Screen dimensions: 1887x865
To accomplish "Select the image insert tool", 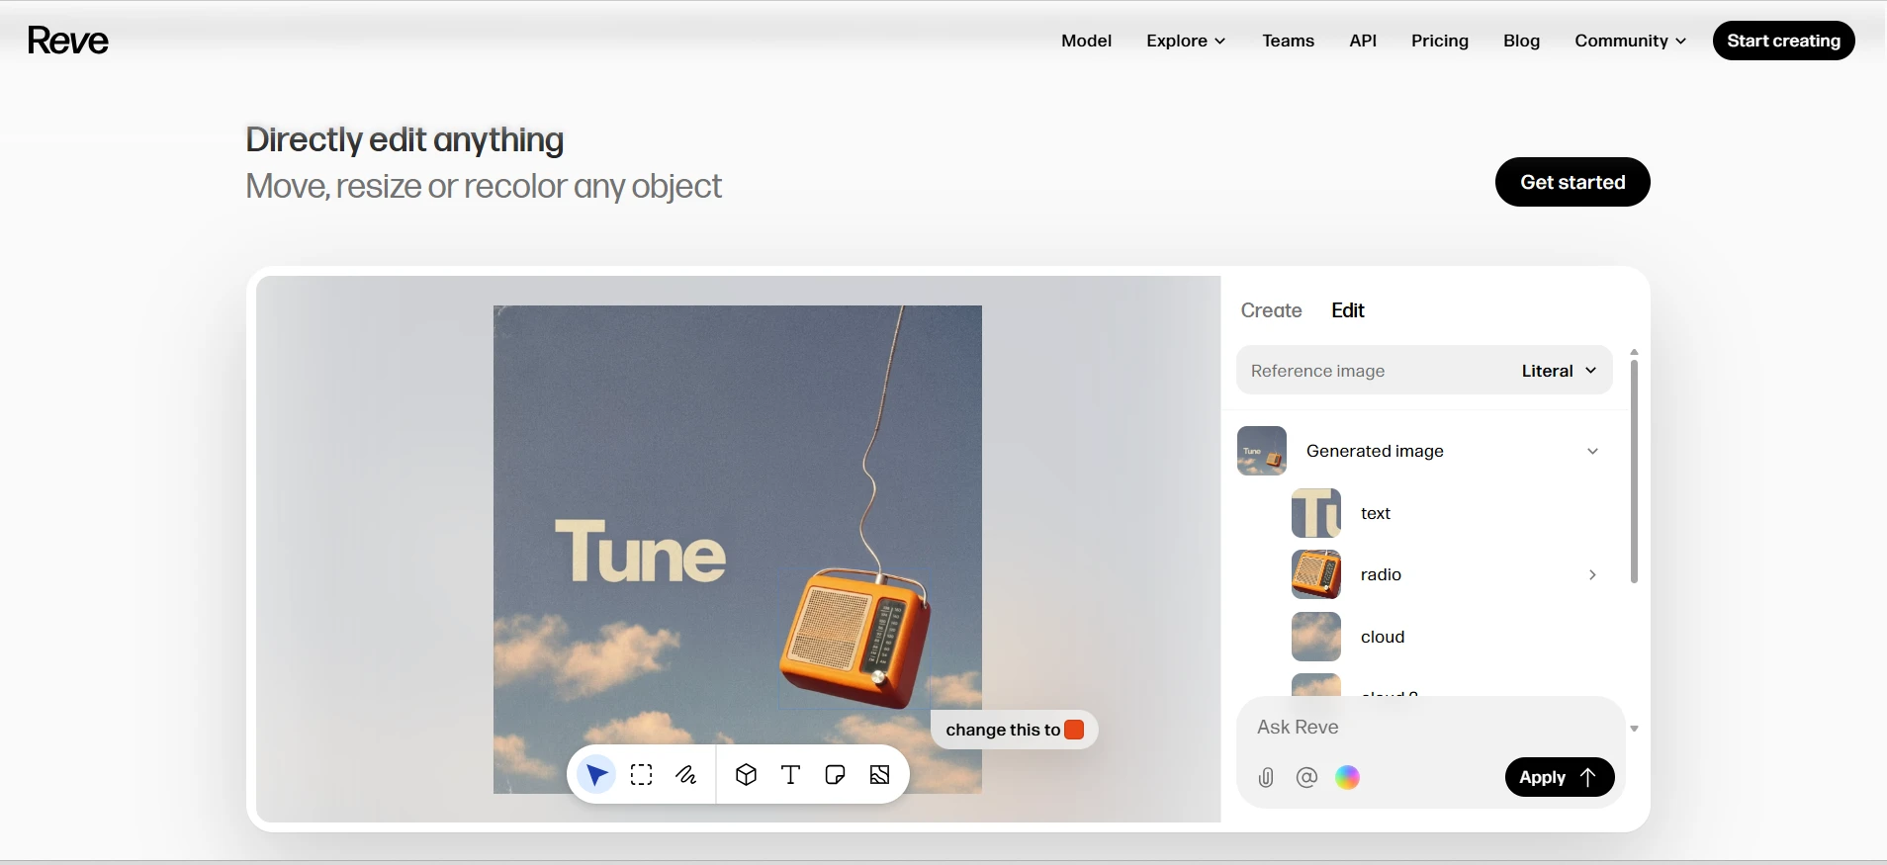I will 880,775.
